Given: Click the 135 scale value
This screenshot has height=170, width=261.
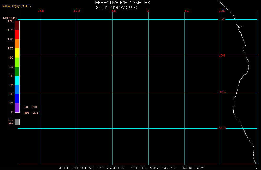Looking at the screenshot, I should [10, 30].
